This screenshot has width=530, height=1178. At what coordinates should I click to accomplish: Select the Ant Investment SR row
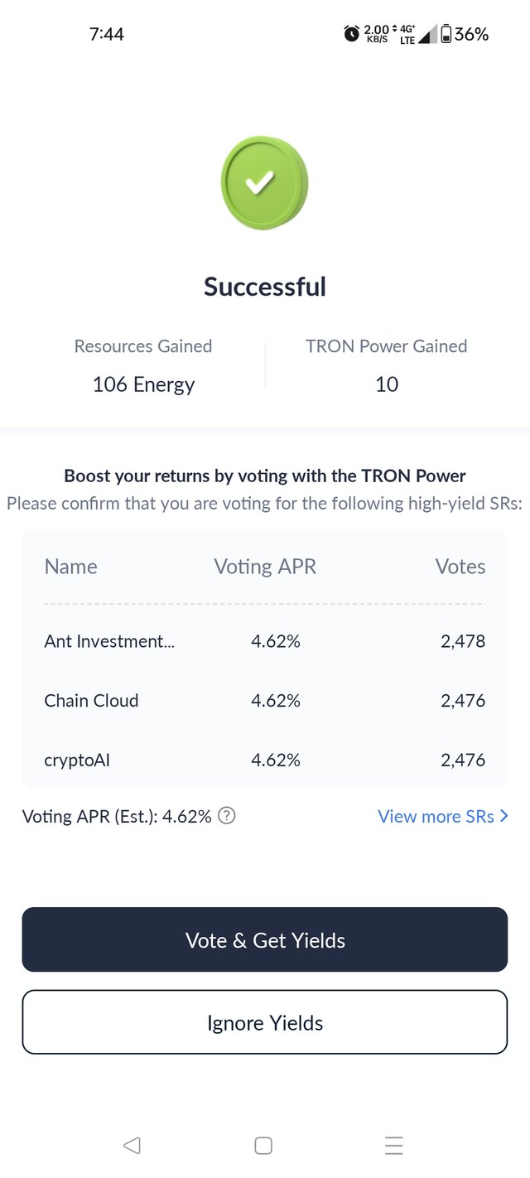pos(265,641)
